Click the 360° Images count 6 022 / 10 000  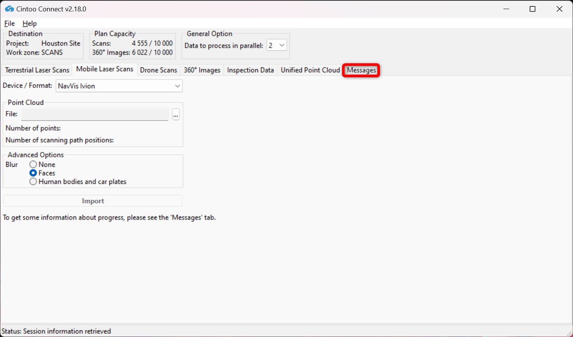point(152,52)
